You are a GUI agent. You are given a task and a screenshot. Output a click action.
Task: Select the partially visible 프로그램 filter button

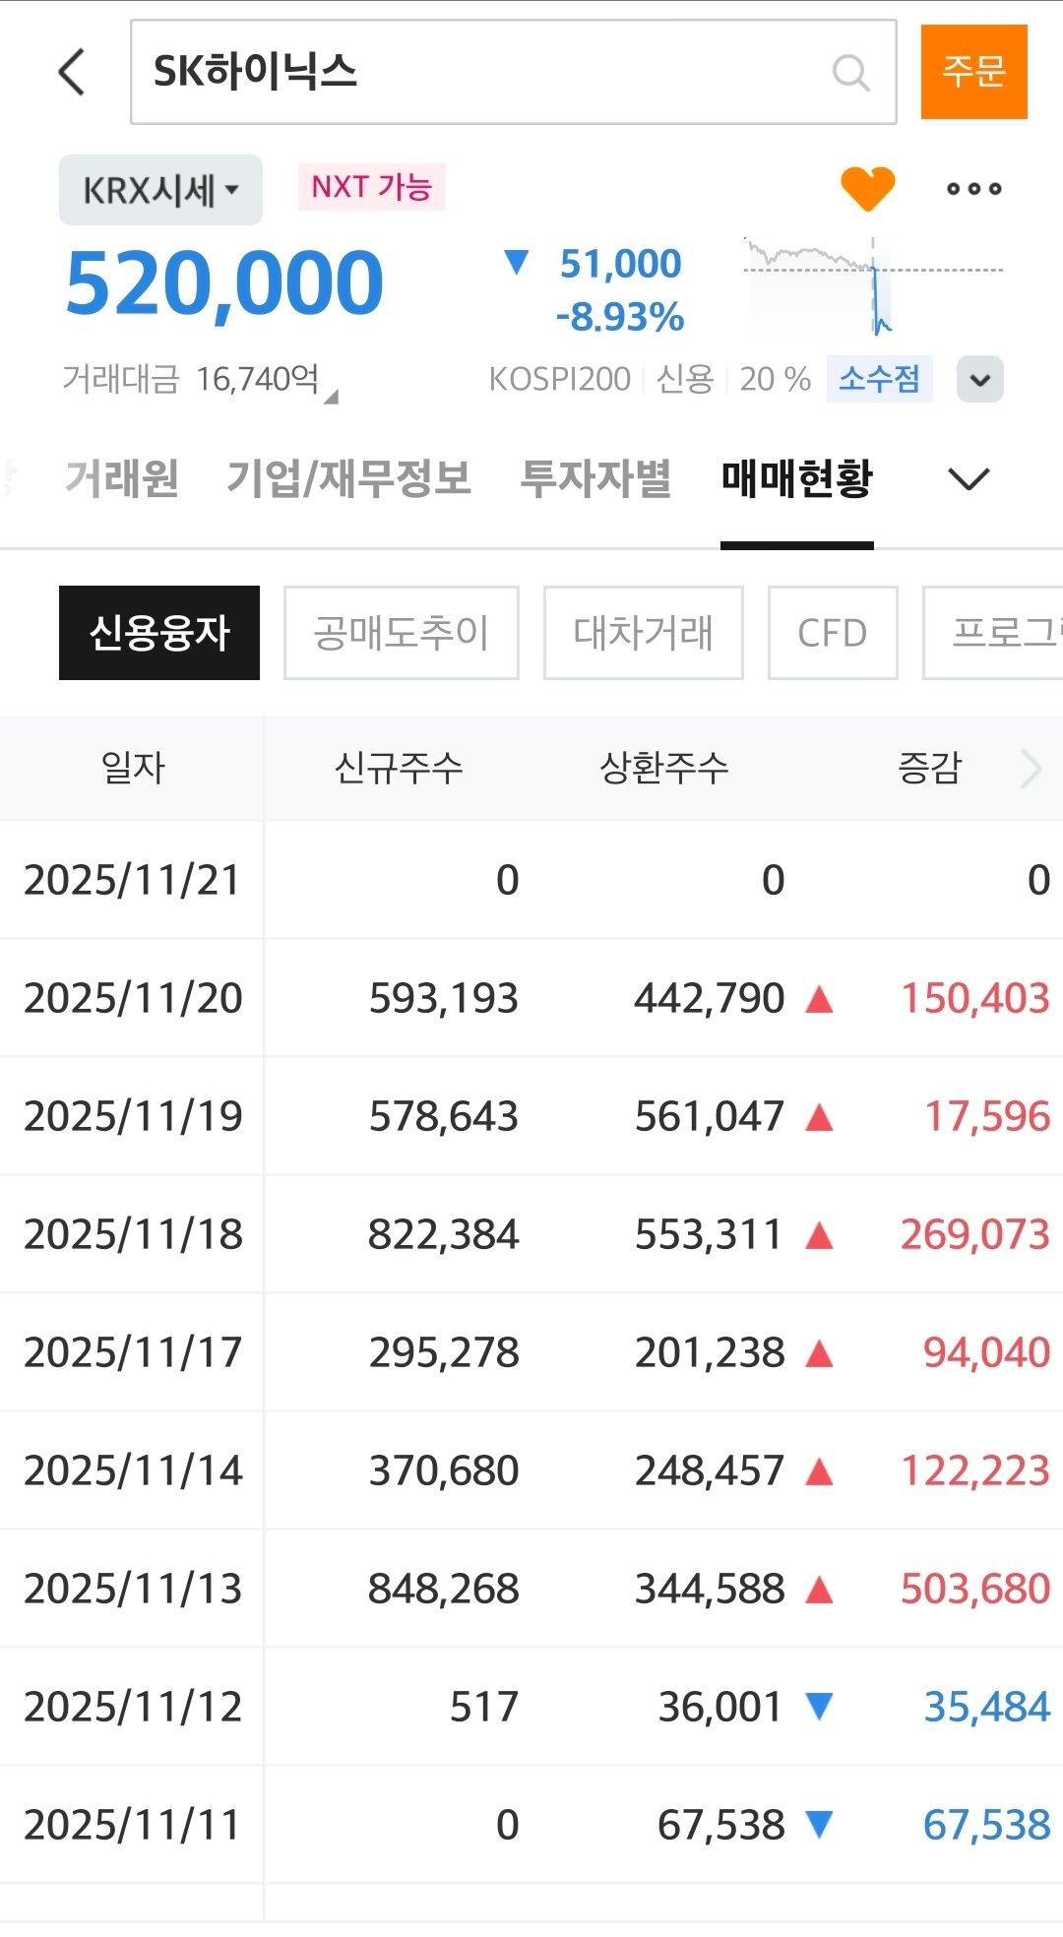[x=992, y=633]
